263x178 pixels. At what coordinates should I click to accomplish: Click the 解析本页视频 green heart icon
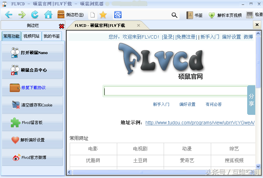tap(212, 15)
